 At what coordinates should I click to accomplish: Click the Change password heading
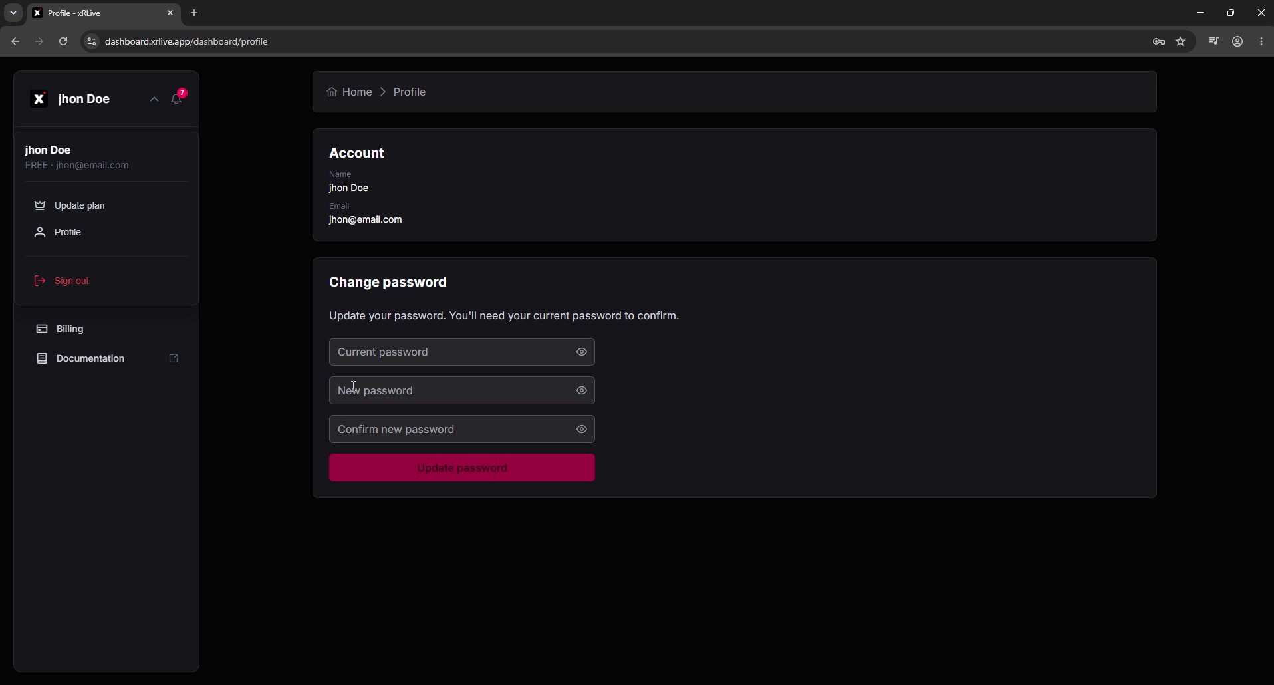point(388,282)
